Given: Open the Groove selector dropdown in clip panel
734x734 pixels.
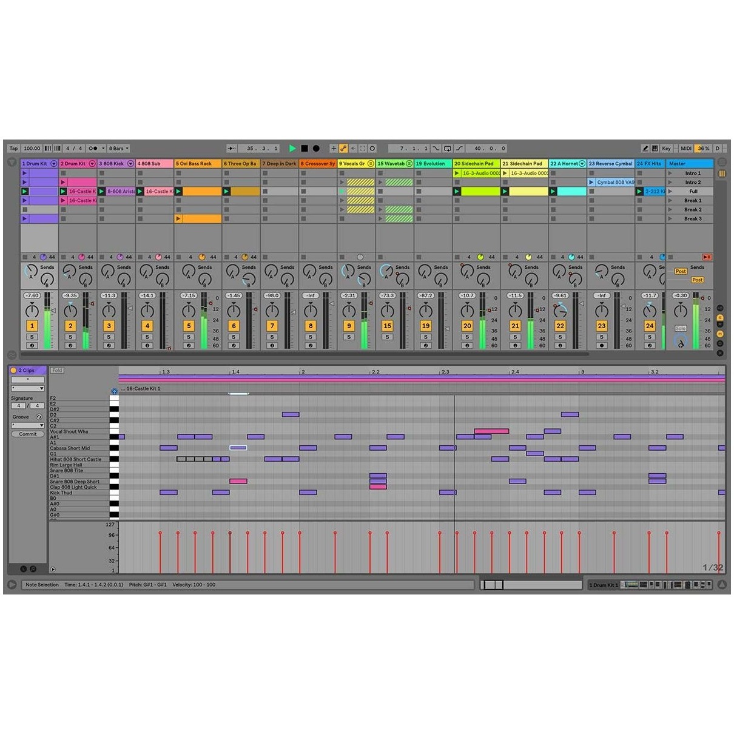Looking at the screenshot, I should click(27, 425).
